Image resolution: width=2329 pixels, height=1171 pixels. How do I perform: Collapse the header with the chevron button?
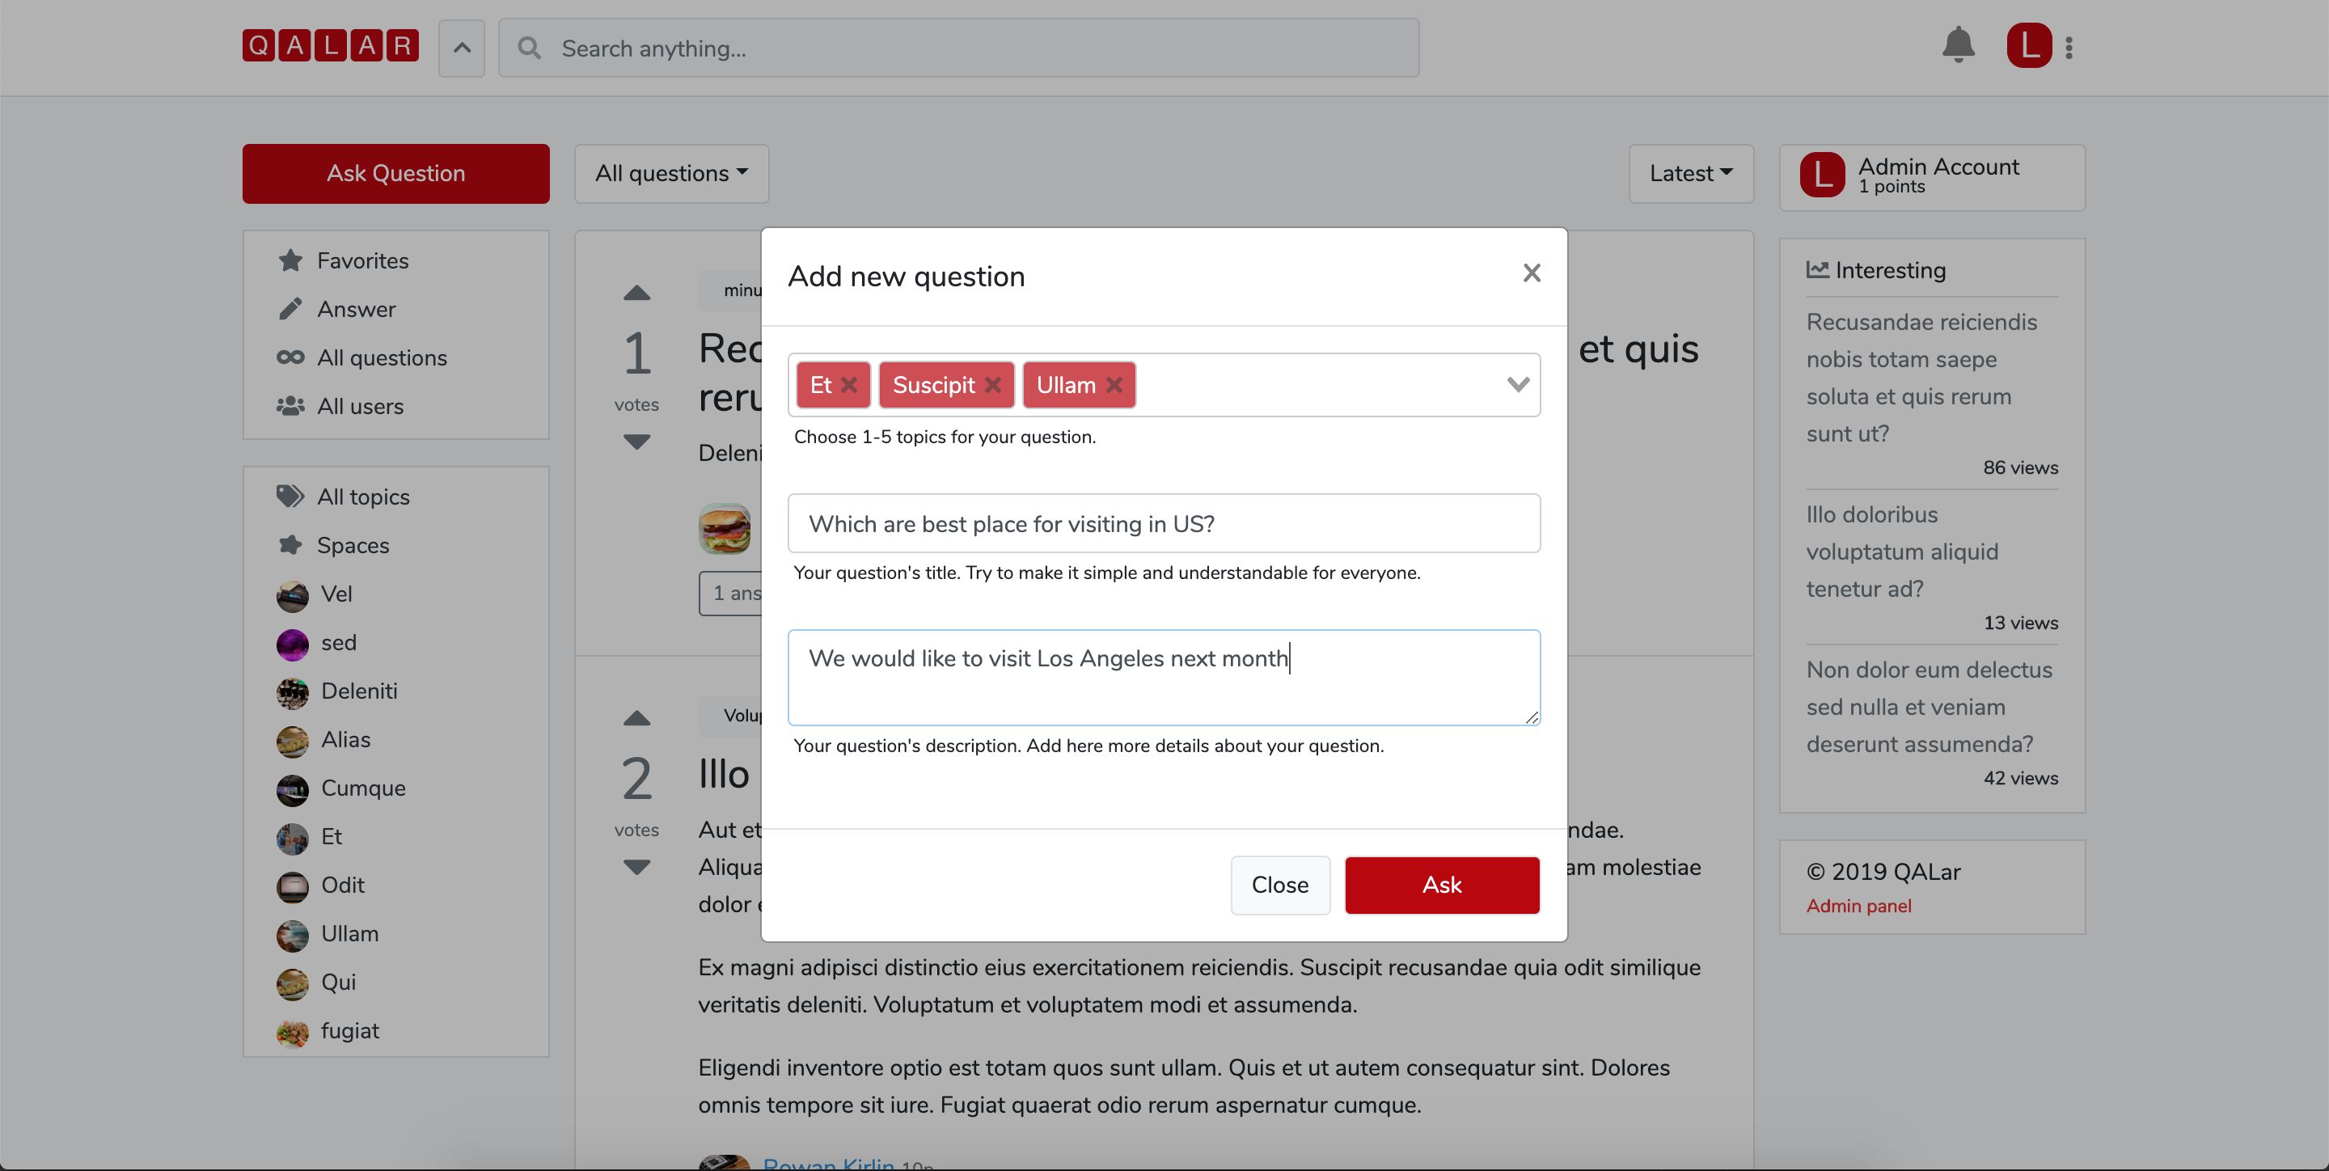coord(461,48)
